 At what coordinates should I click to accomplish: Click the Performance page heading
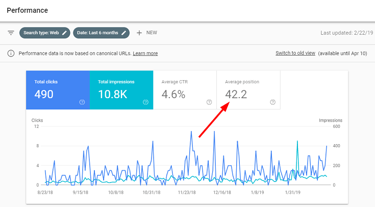(x=28, y=10)
